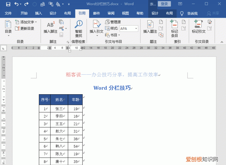Open the footnote group dialog launcher
The height and width of the screenshot is (165, 226).
pyautogui.click(x=68, y=42)
